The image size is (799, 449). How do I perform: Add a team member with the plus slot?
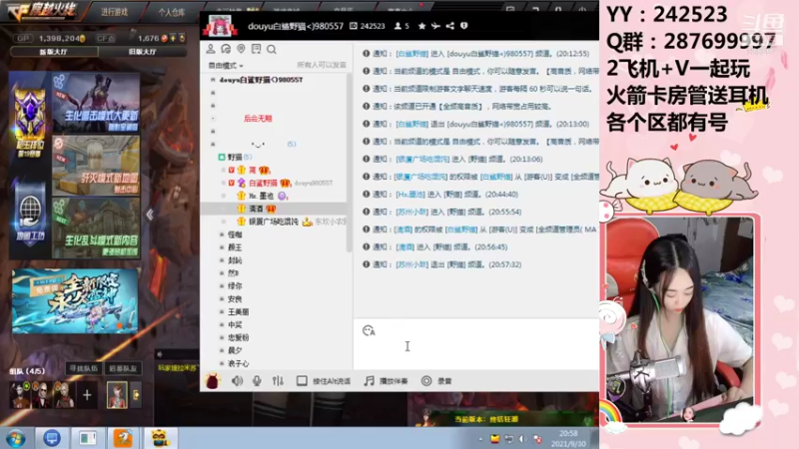pyautogui.click(x=87, y=394)
